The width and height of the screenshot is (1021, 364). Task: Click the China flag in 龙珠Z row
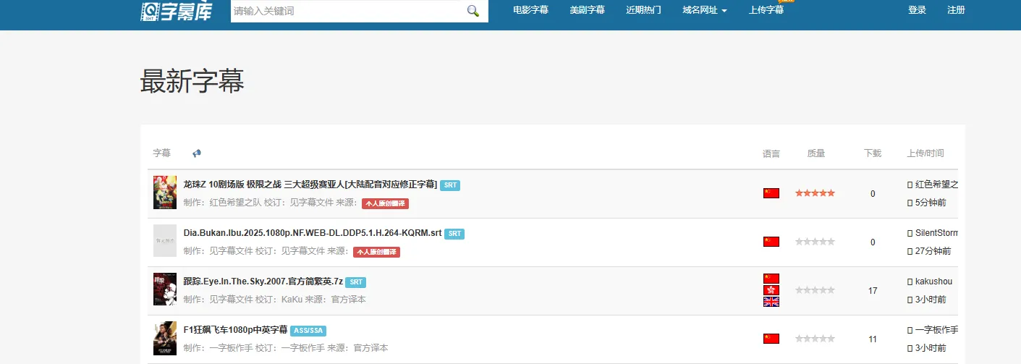(x=771, y=193)
